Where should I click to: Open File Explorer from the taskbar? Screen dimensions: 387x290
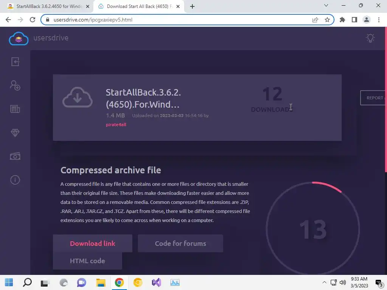[101, 282]
